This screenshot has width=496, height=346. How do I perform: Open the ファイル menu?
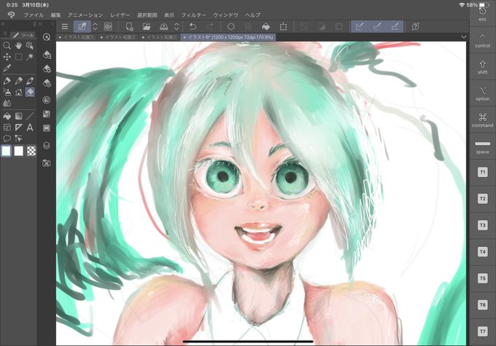pos(34,15)
